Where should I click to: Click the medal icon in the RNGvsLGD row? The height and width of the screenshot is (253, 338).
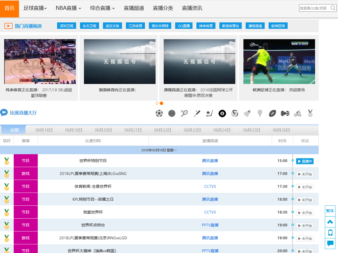coord(7,238)
